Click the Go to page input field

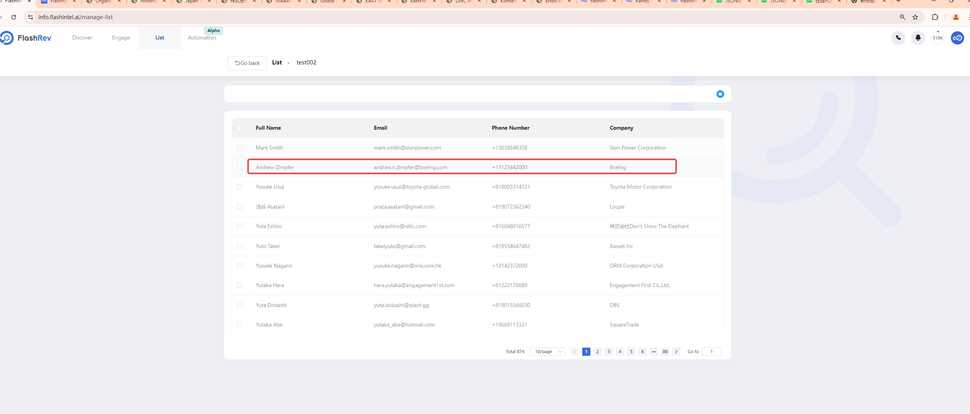click(711, 352)
